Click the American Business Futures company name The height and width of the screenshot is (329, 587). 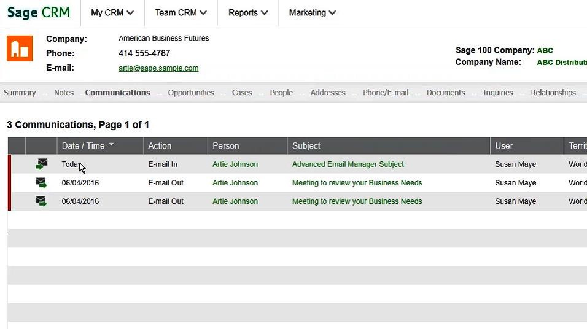(x=163, y=38)
